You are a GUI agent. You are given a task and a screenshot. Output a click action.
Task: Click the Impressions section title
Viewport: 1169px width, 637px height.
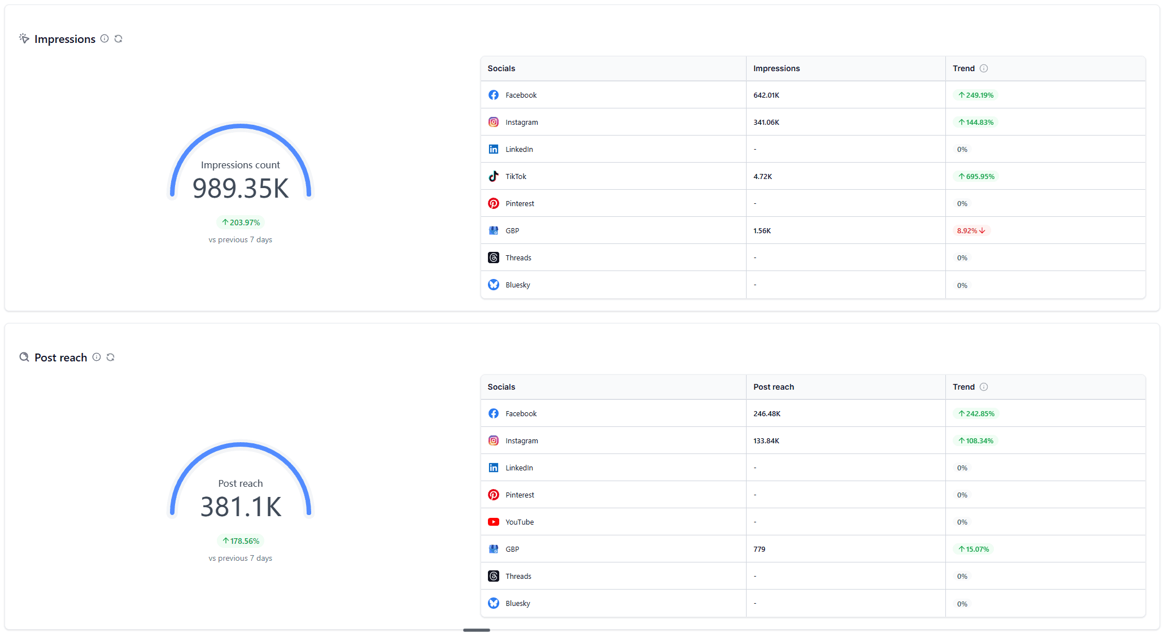click(x=65, y=39)
